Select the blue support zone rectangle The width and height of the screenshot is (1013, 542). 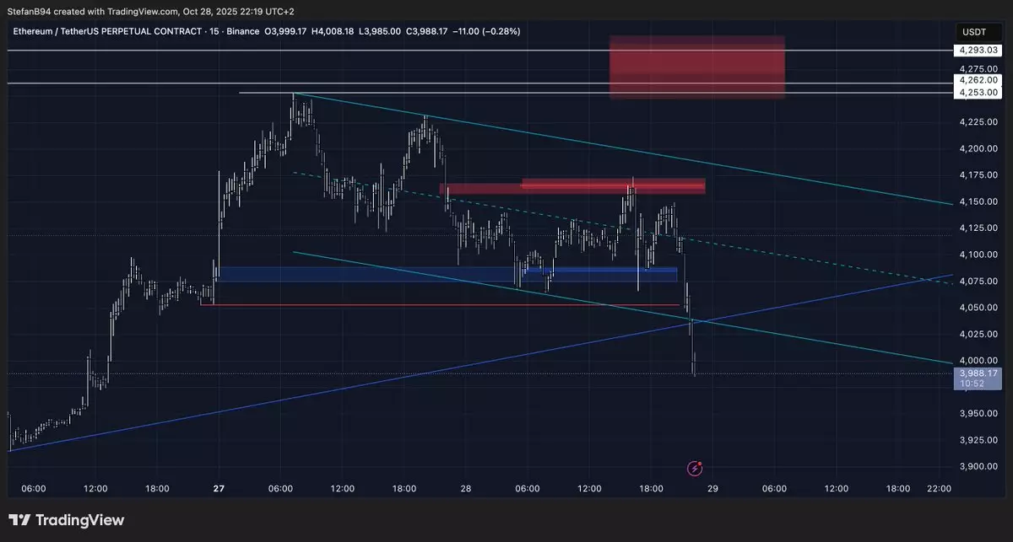click(x=447, y=274)
